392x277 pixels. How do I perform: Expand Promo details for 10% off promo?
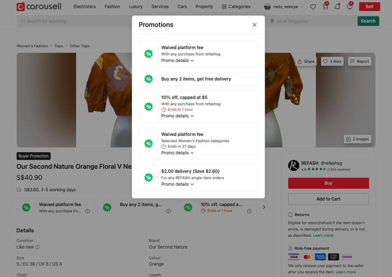coord(177,116)
